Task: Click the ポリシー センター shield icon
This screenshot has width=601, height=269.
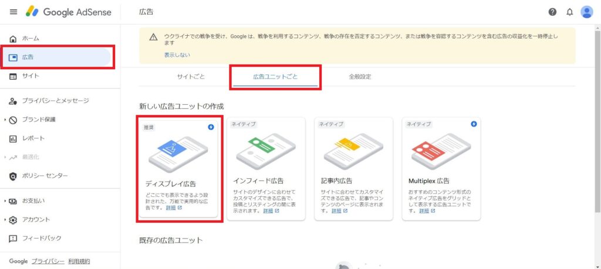Action: coord(13,176)
